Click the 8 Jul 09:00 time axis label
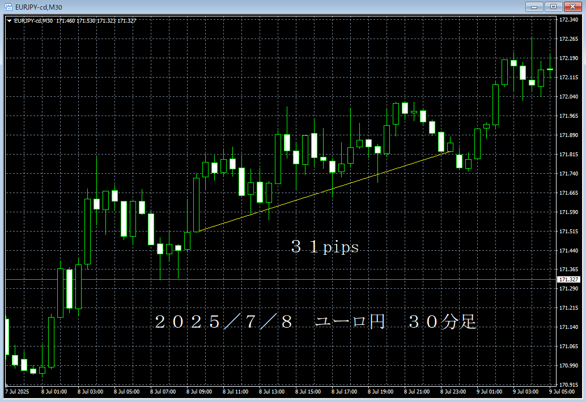 pos(198,391)
